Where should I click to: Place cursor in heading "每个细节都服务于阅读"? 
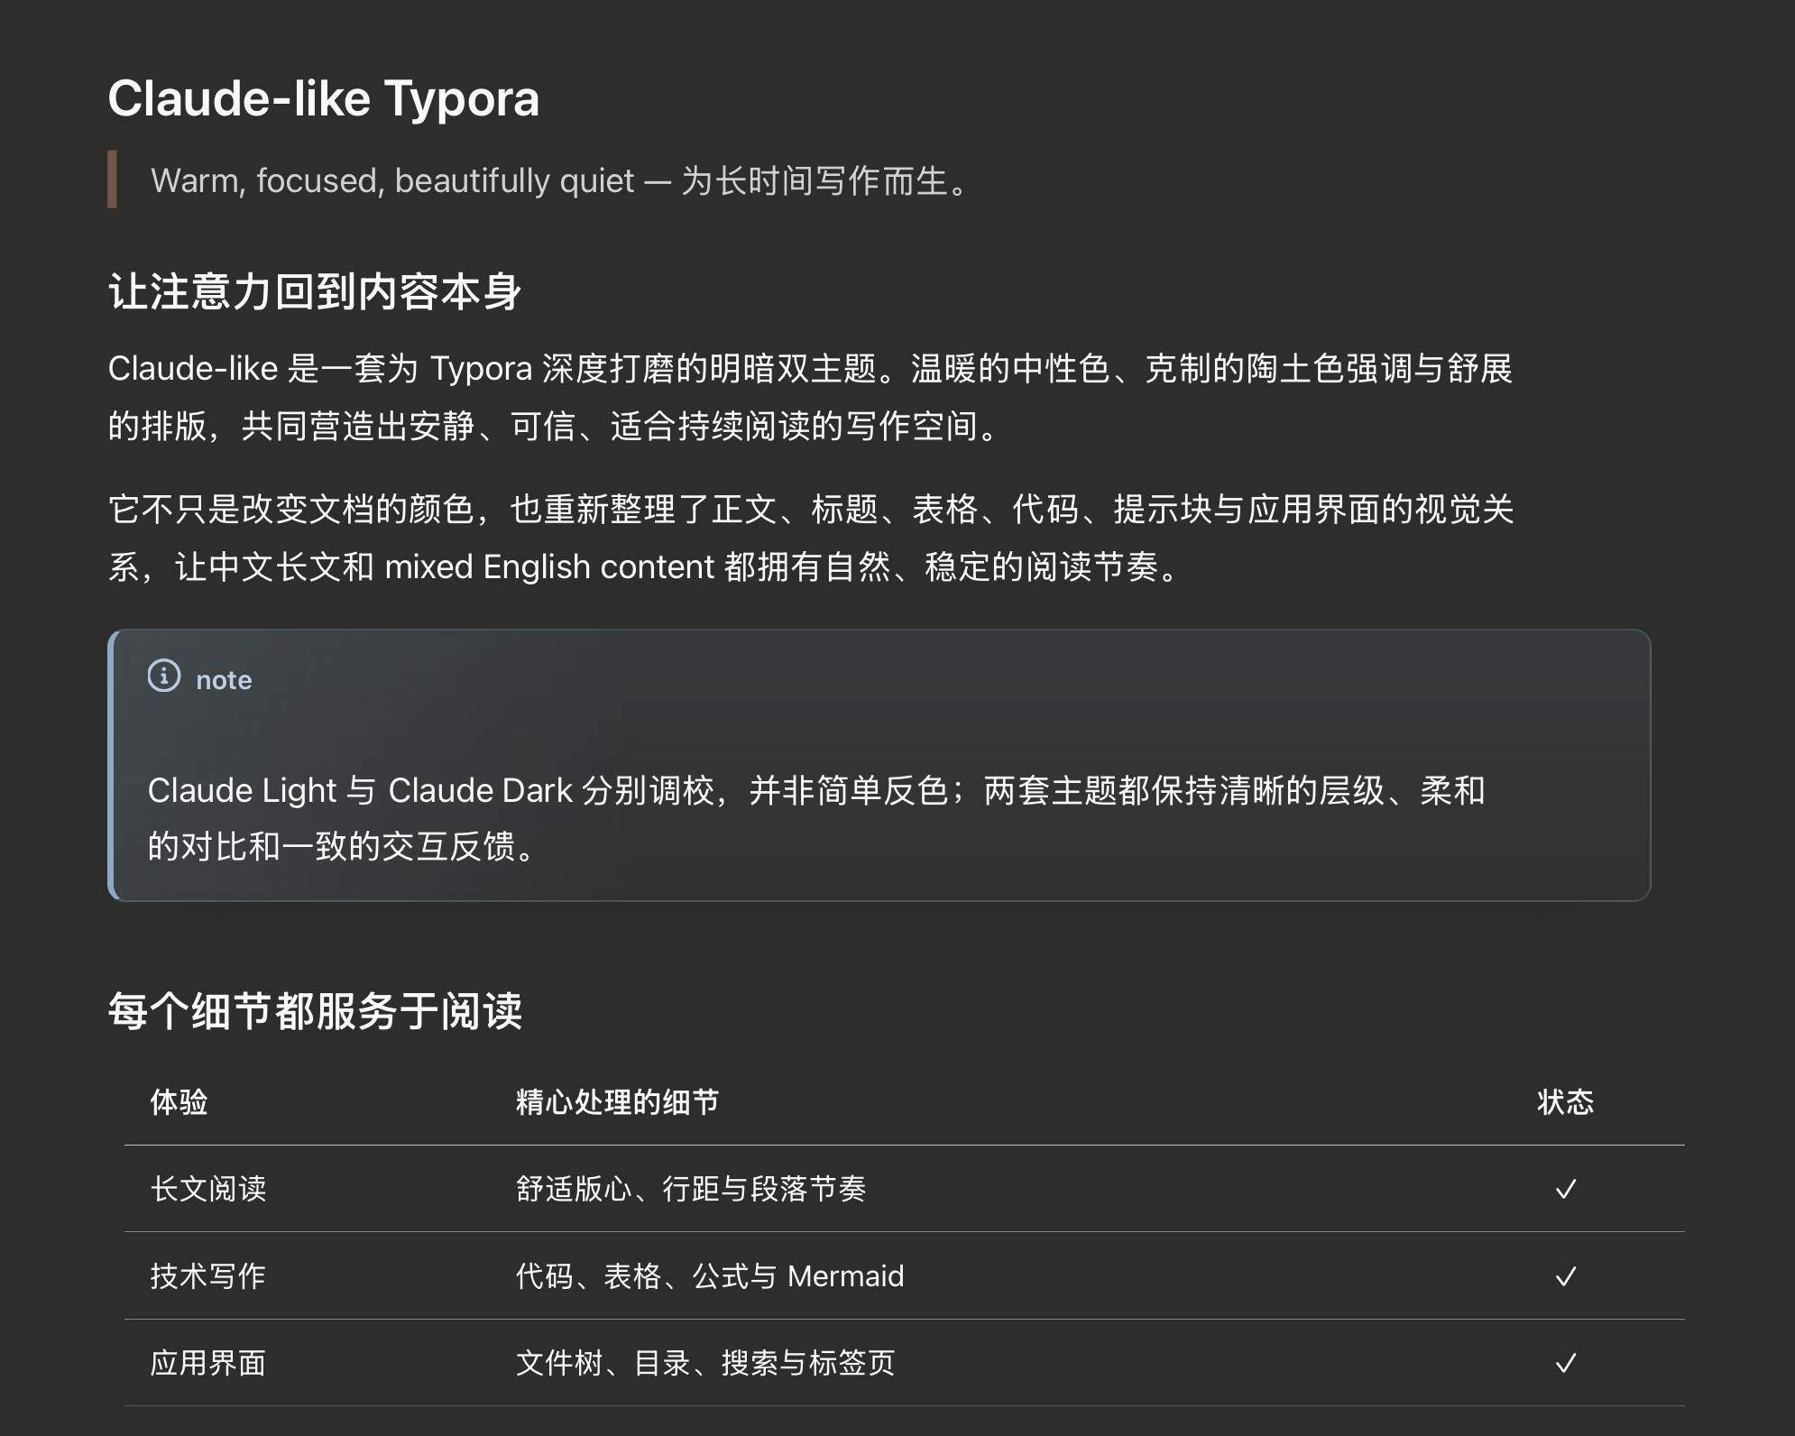(x=315, y=1011)
